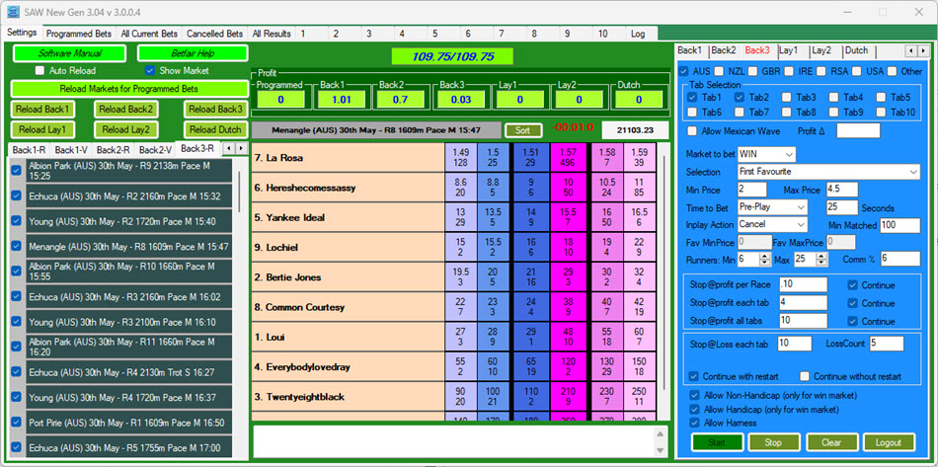938x467 pixels.
Task: Click the race list vertical scrollbar
Action: 239,197
